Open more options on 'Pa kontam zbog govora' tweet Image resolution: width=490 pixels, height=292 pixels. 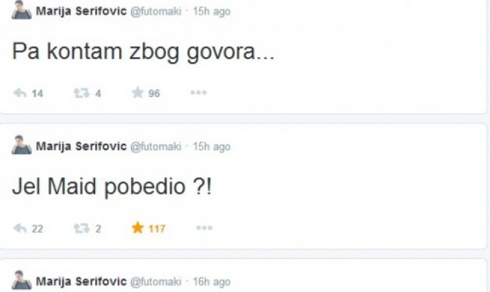click(198, 93)
